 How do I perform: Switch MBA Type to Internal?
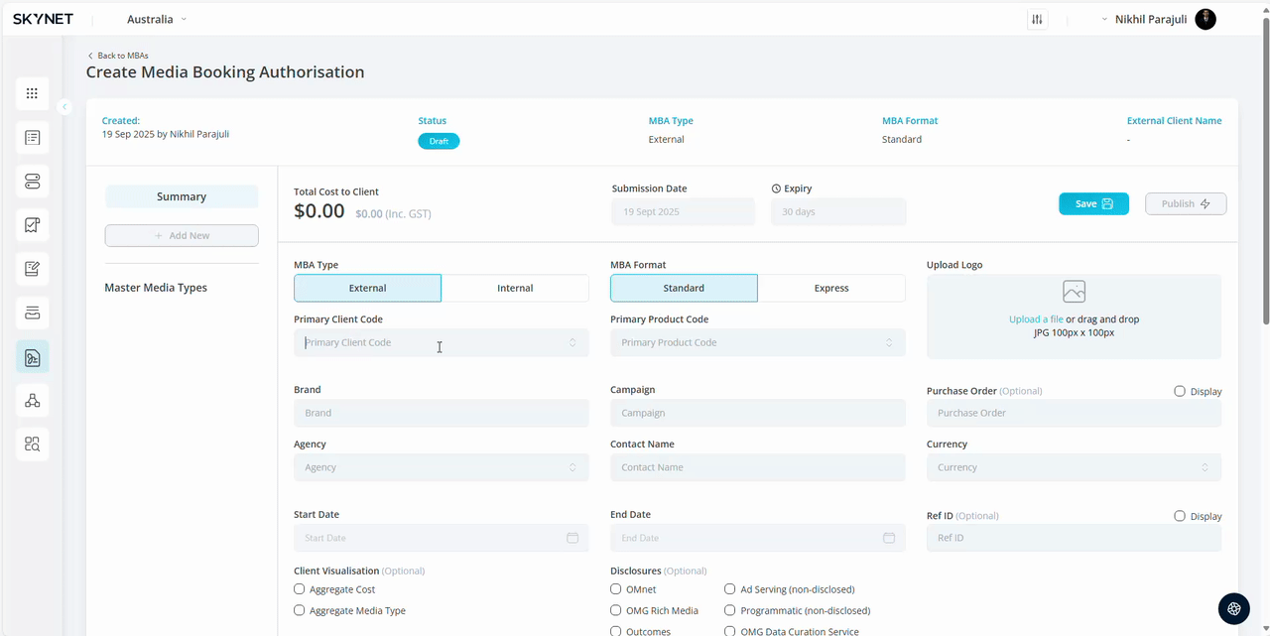pyautogui.click(x=515, y=288)
